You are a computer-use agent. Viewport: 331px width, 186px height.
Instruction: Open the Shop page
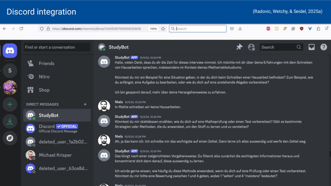tap(57, 90)
